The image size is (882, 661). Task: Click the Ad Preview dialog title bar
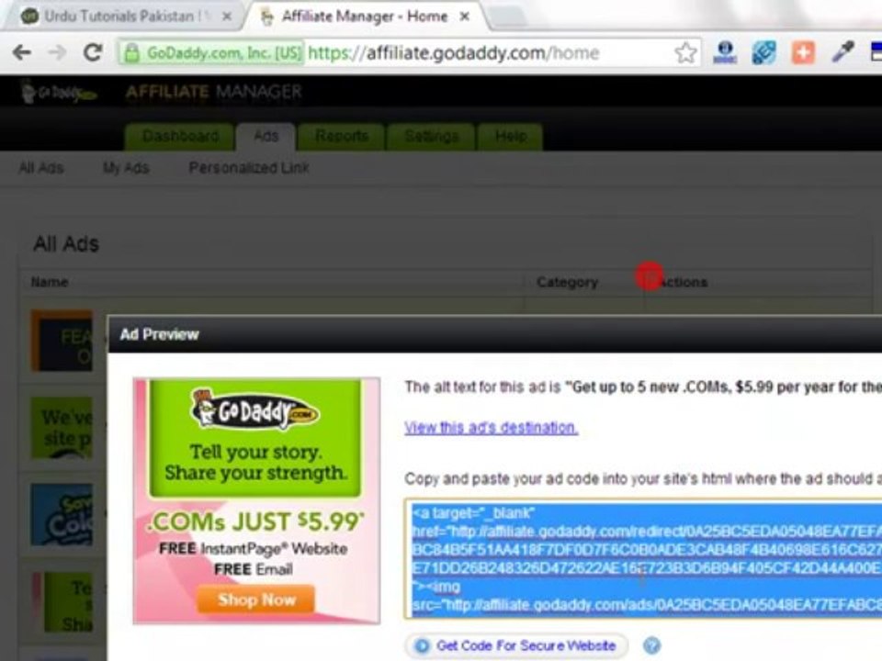click(x=495, y=335)
